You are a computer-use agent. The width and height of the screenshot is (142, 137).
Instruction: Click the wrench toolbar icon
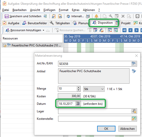pyautogui.click(x=111, y=16)
